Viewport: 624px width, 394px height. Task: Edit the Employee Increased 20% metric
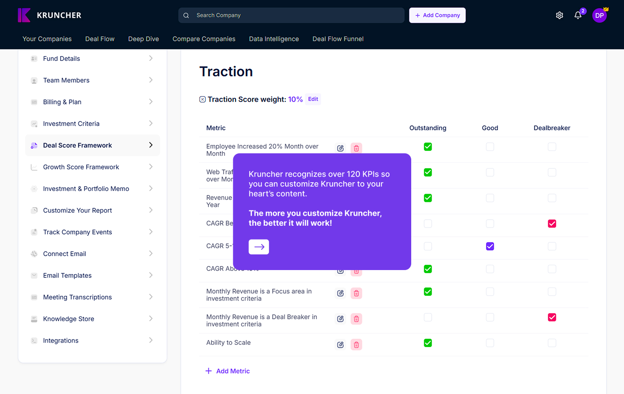[340, 148]
